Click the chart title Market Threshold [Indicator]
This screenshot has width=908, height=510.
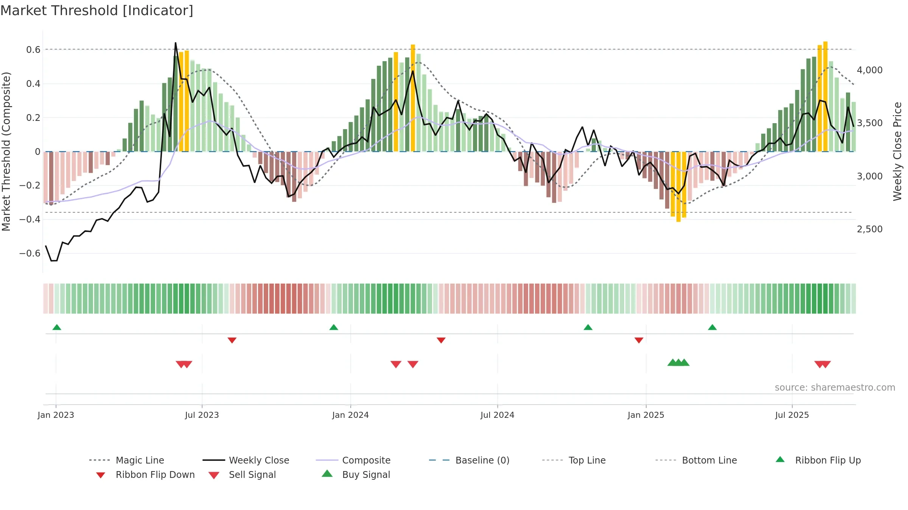point(97,11)
